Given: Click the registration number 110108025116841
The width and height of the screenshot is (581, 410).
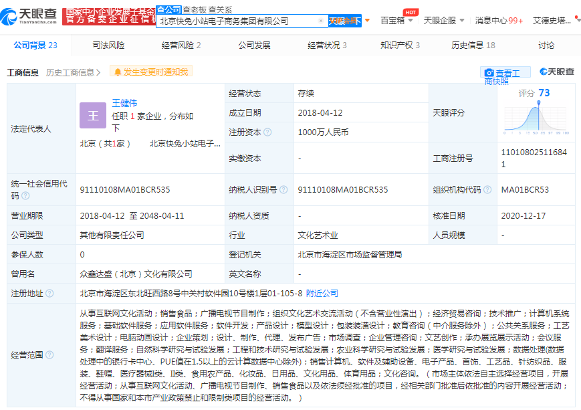Looking at the screenshot, I should (534, 158).
